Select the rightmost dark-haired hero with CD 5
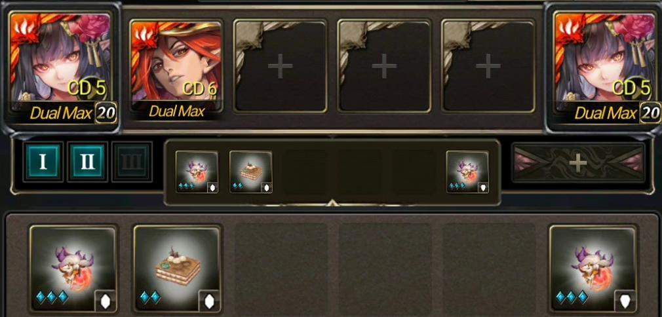The width and height of the screenshot is (662, 317). click(604, 66)
